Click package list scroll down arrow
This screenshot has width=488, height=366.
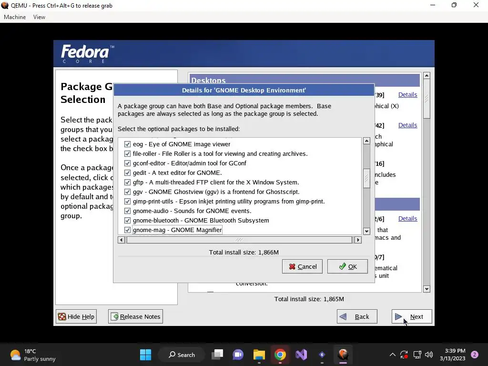366,231
